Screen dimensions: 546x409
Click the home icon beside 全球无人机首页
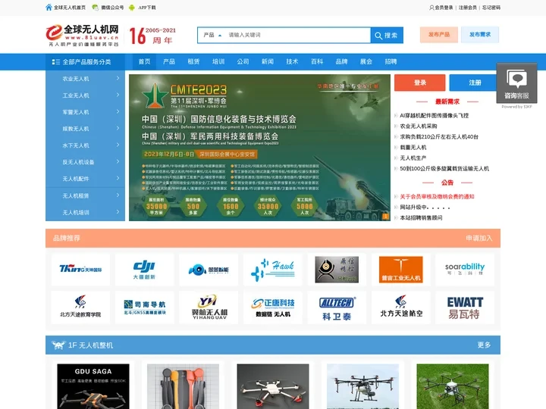coord(49,8)
